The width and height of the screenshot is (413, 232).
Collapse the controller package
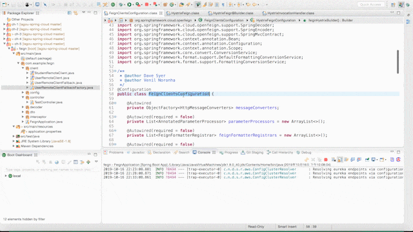pos(23,97)
